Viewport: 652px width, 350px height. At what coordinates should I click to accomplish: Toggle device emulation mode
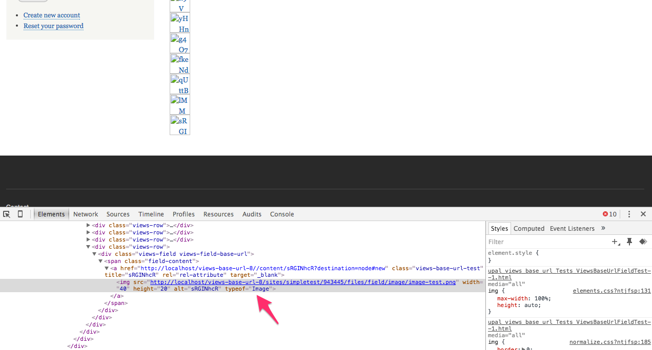pos(19,214)
